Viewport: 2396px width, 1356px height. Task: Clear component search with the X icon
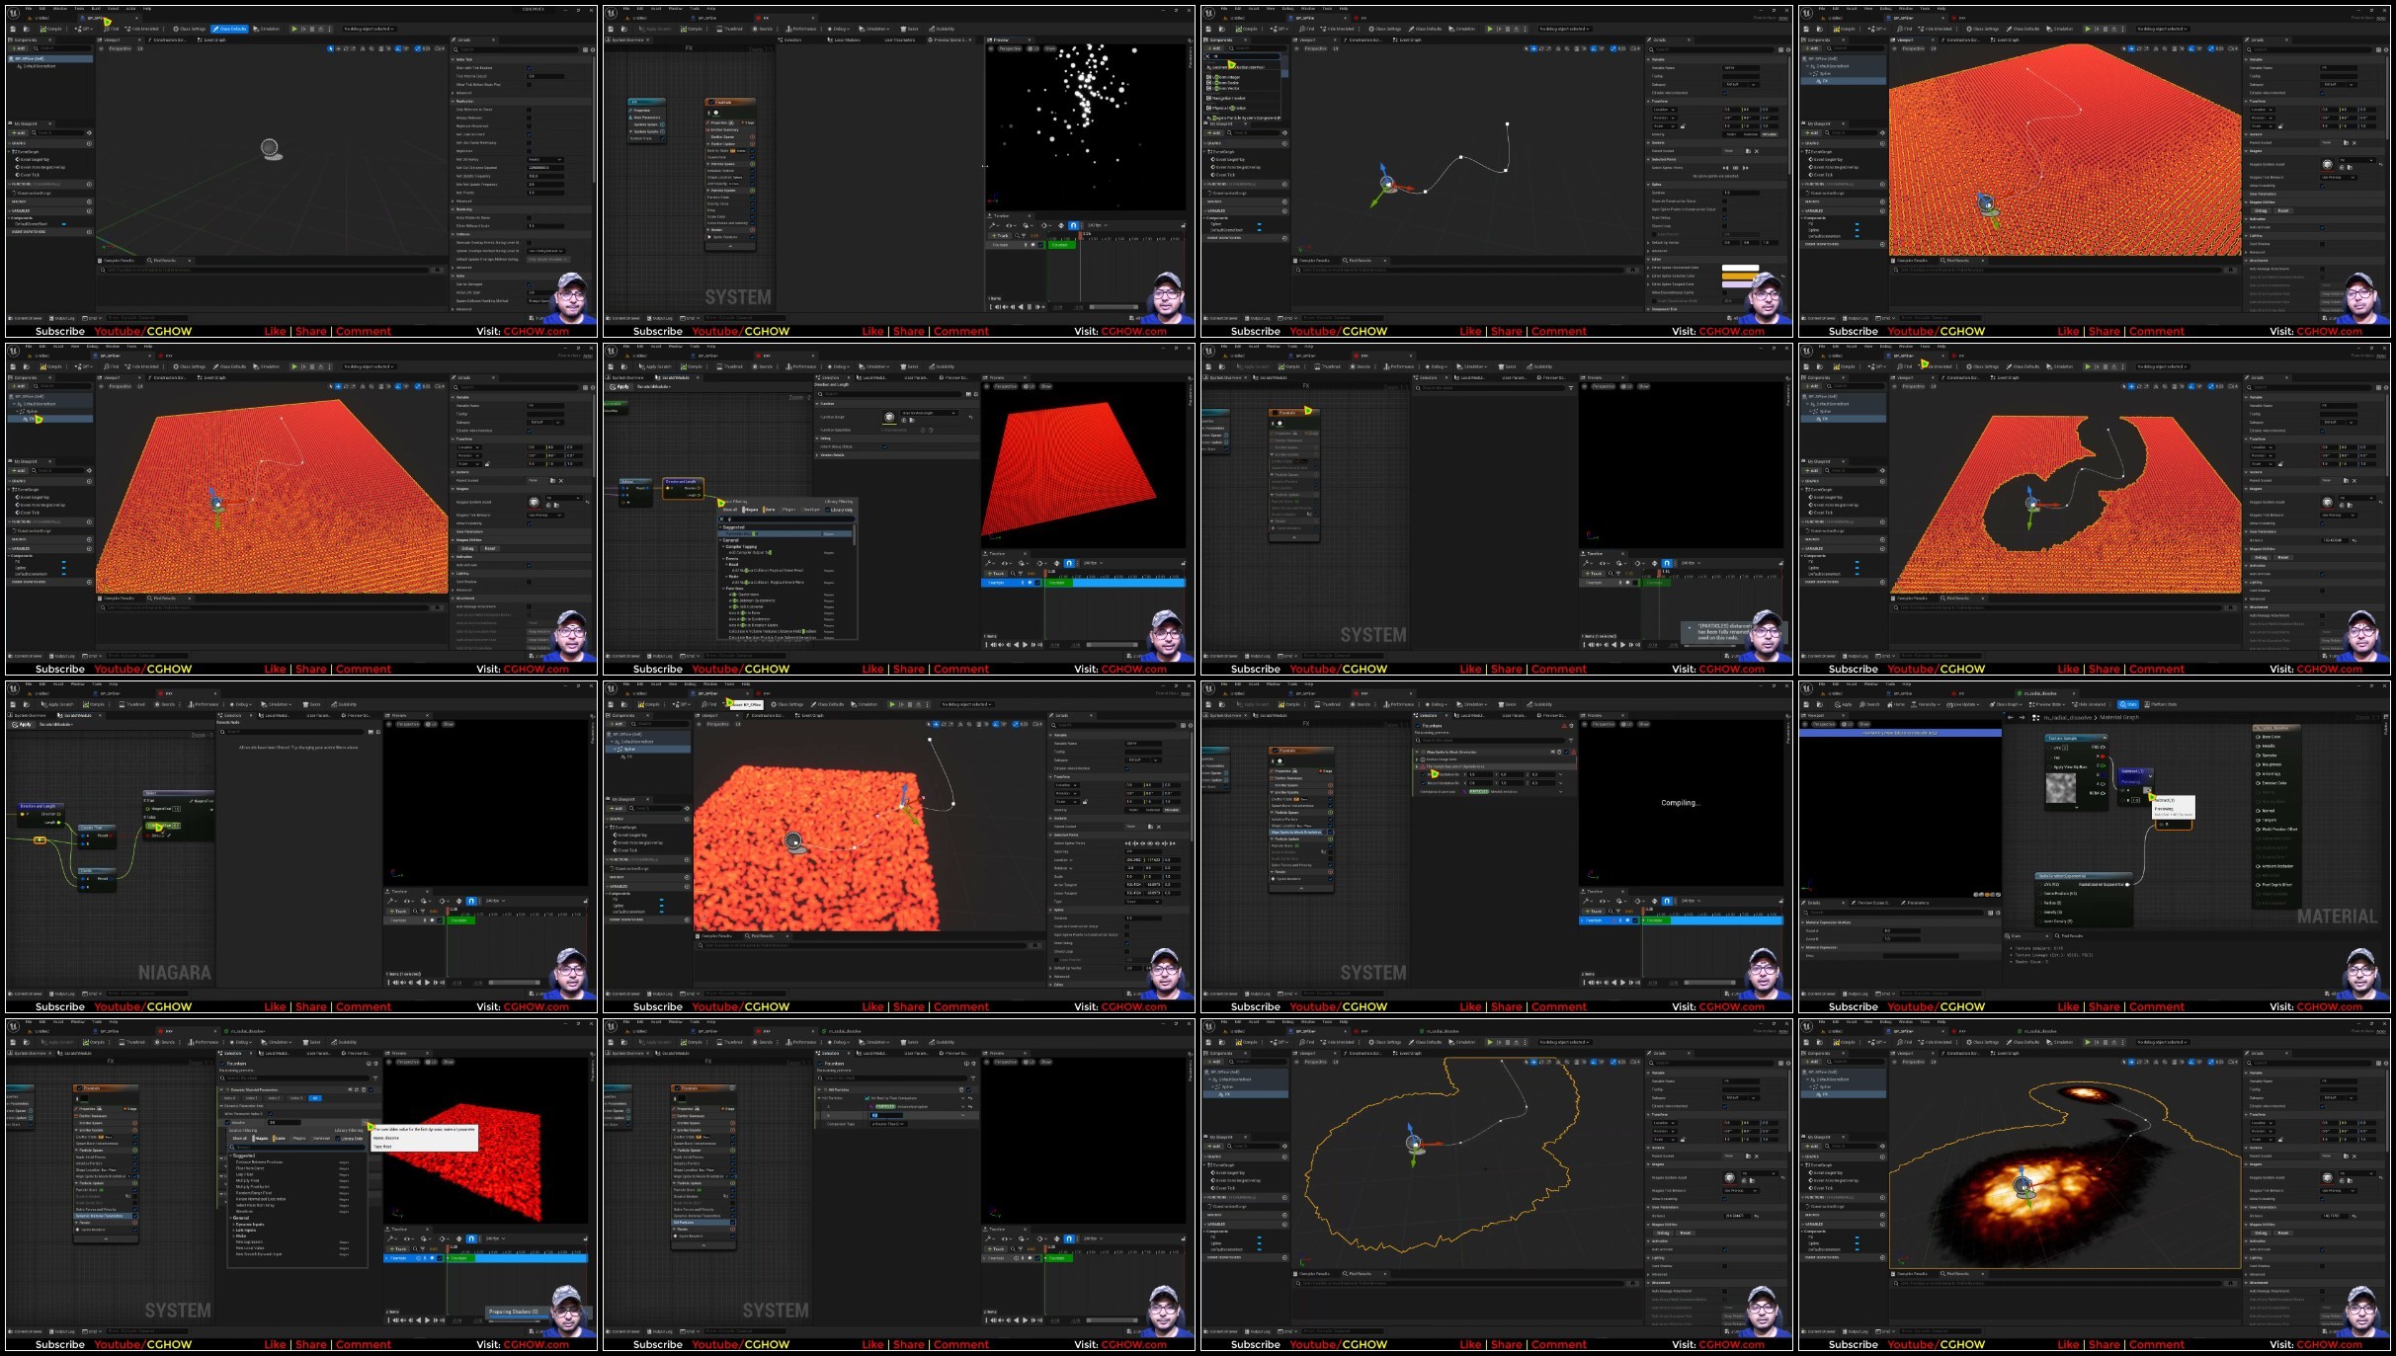tap(1207, 56)
